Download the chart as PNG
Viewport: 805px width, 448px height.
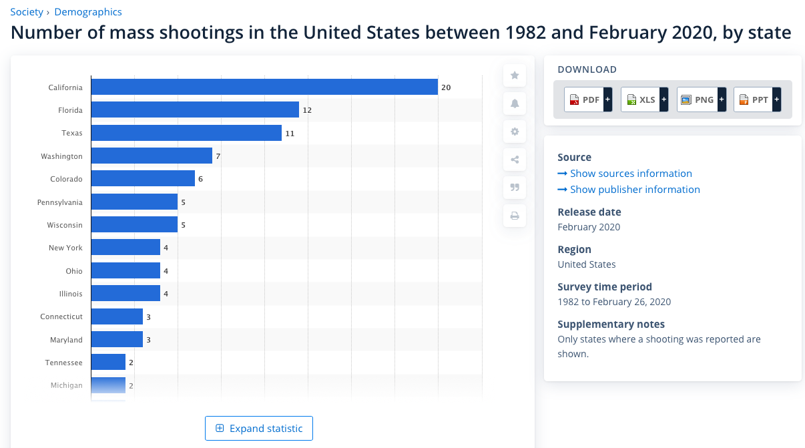tap(697, 100)
